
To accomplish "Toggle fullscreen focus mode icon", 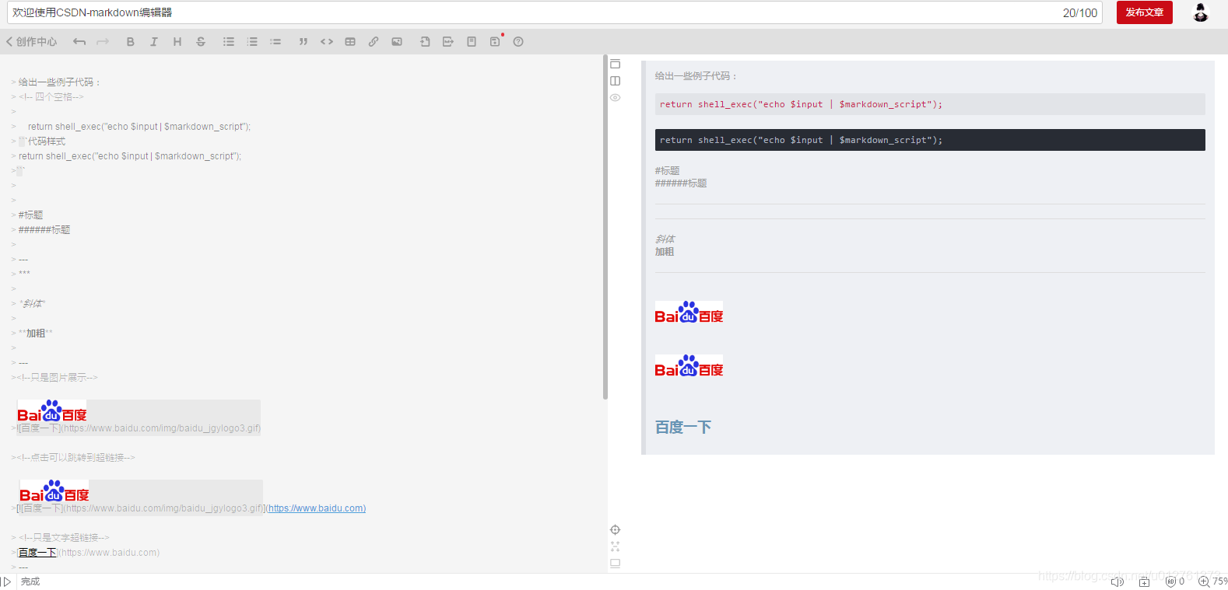I will tap(616, 546).
